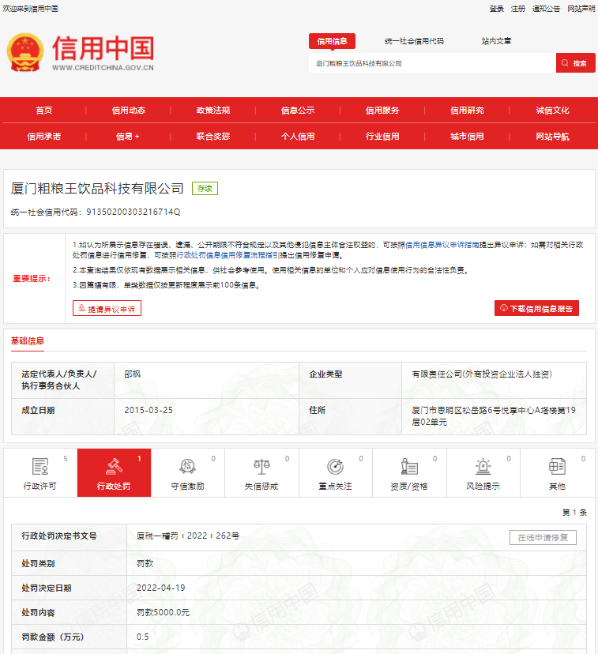Select the 信用信息 search tab
Image resolution: width=598 pixels, height=654 pixels.
click(x=332, y=41)
